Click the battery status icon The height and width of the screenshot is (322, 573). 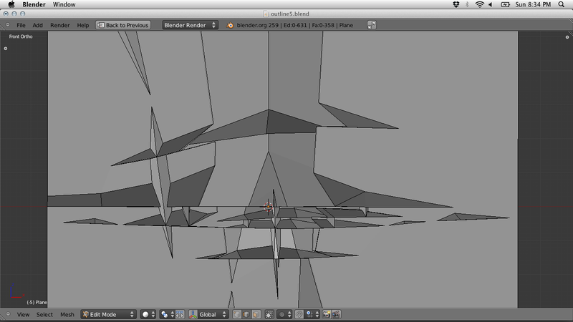coord(505,4)
